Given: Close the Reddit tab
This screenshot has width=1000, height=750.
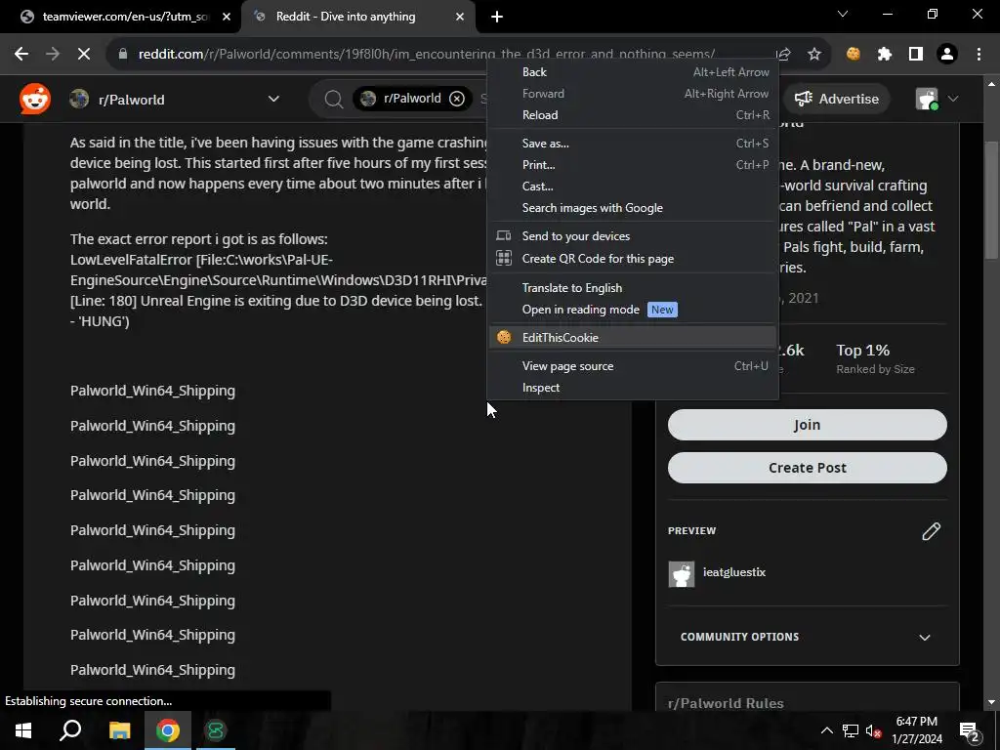Looking at the screenshot, I should tap(460, 17).
